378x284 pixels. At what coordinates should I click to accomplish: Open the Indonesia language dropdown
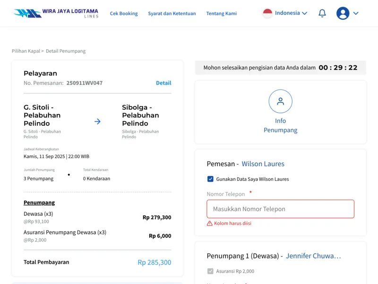point(291,13)
